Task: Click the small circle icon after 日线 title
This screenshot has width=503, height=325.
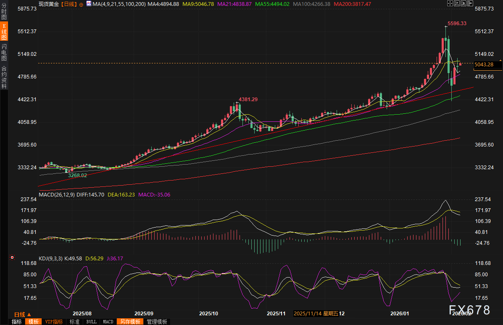Action: [x=81, y=4]
